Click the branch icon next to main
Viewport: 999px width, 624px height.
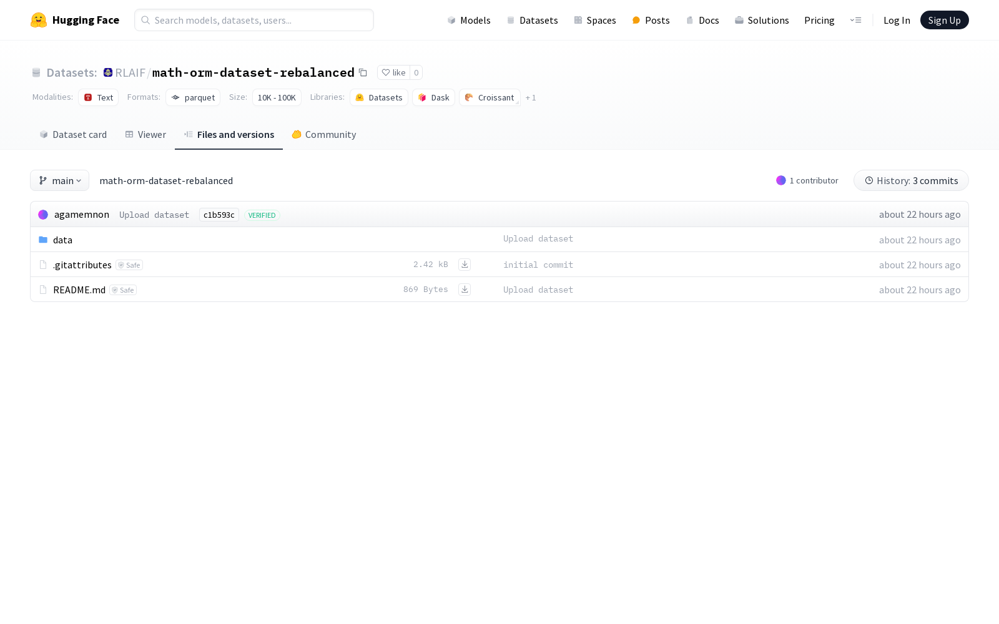42,180
